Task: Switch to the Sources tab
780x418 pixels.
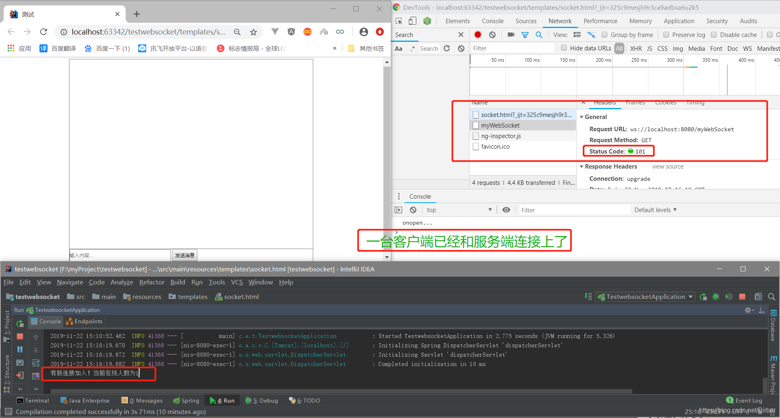Action: (x=526, y=21)
